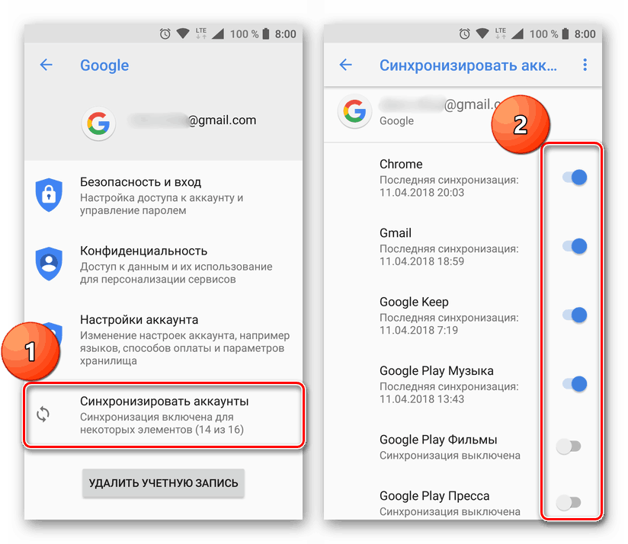Image resolution: width=628 pixels, height=544 pixels.
Task: Turn off Gmail sync switch
Action: tap(575, 246)
